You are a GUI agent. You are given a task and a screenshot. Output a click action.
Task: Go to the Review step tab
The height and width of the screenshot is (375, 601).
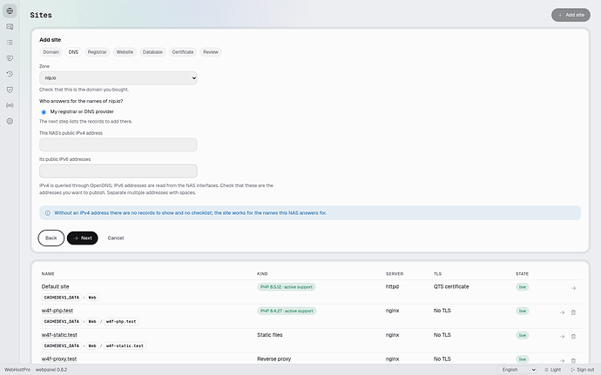(211, 52)
